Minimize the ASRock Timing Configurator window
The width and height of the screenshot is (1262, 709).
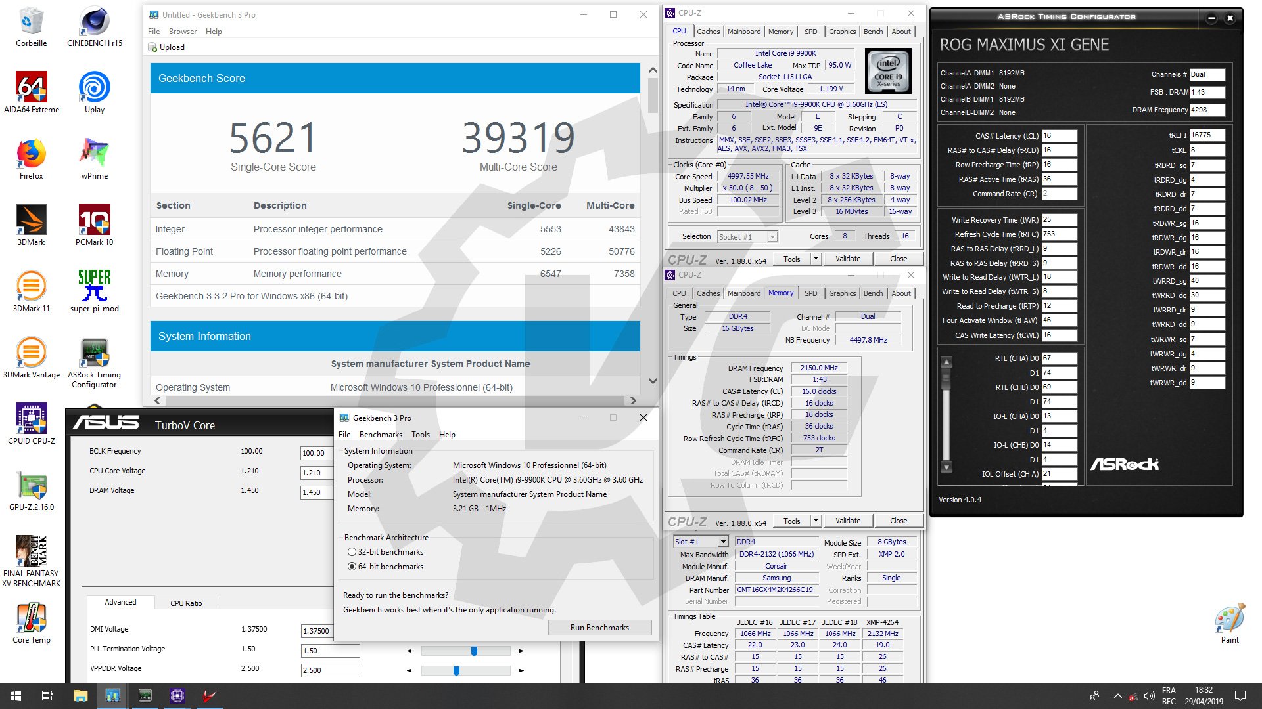(x=1211, y=18)
